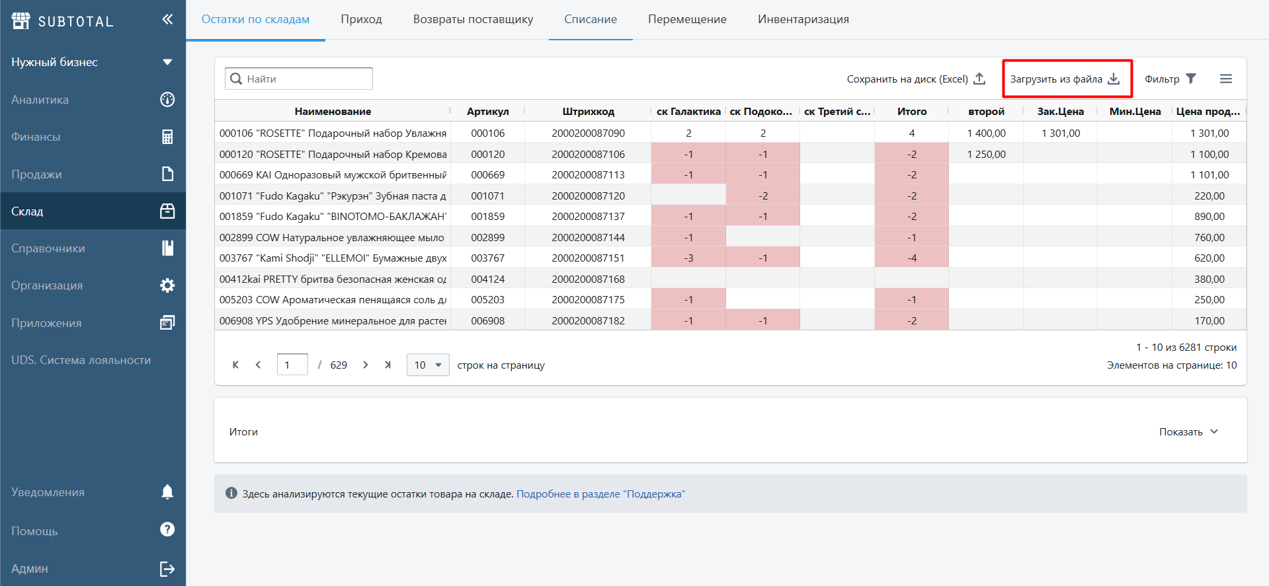Collapse the sidebar with double-chevron icon
This screenshot has height=586, width=1269.
pos(167,19)
